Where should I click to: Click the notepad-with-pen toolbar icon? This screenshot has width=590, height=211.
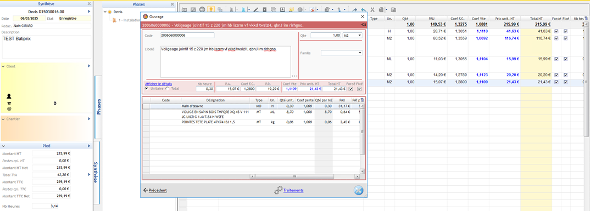[327, 9]
